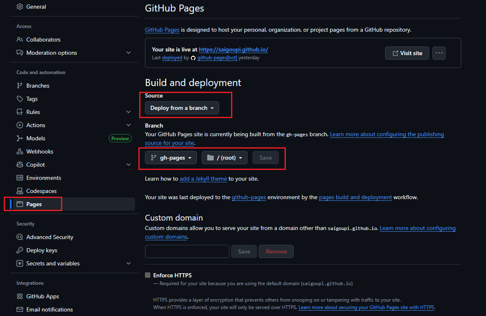Select Pages in the settings sidebar
Image resolution: width=486 pixels, height=316 pixels.
point(35,204)
